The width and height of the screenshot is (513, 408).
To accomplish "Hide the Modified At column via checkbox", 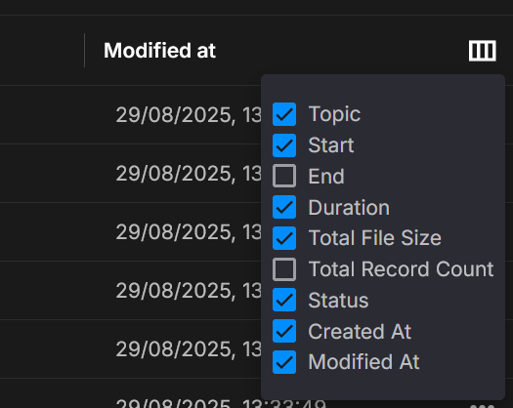I will click(284, 362).
